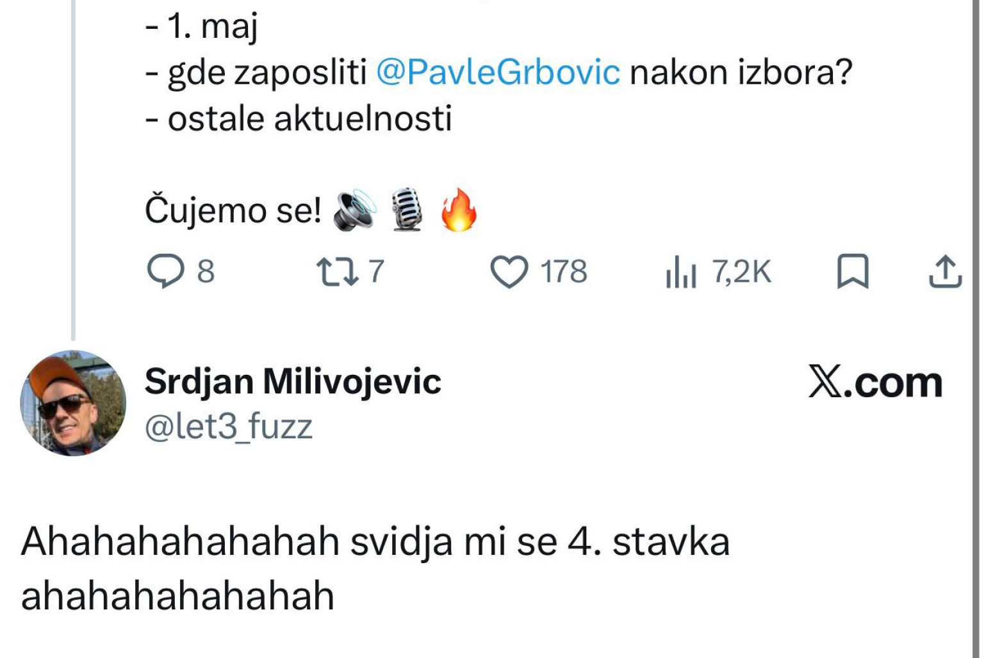The image size is (986, 658).
Task: Click the retweet count 7
Action: coord(376,272)
